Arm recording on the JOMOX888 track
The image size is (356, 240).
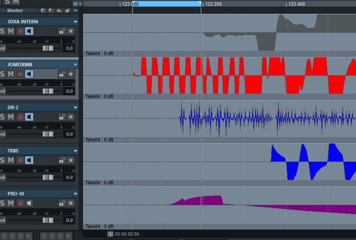coord(21,74)
